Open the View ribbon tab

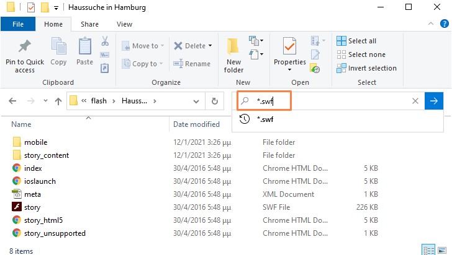pos(124,24)
